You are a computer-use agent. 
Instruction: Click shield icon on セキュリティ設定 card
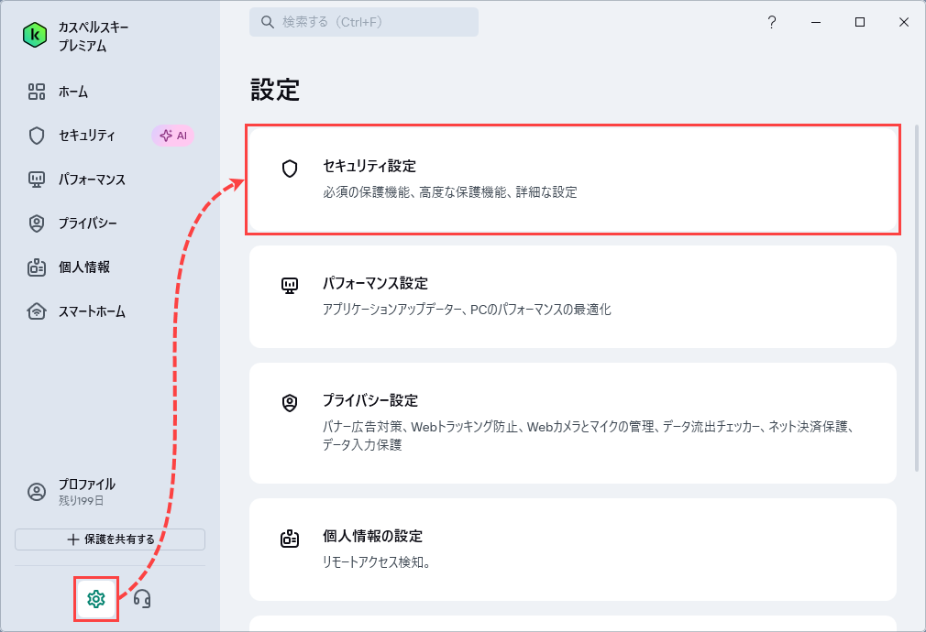290,169
